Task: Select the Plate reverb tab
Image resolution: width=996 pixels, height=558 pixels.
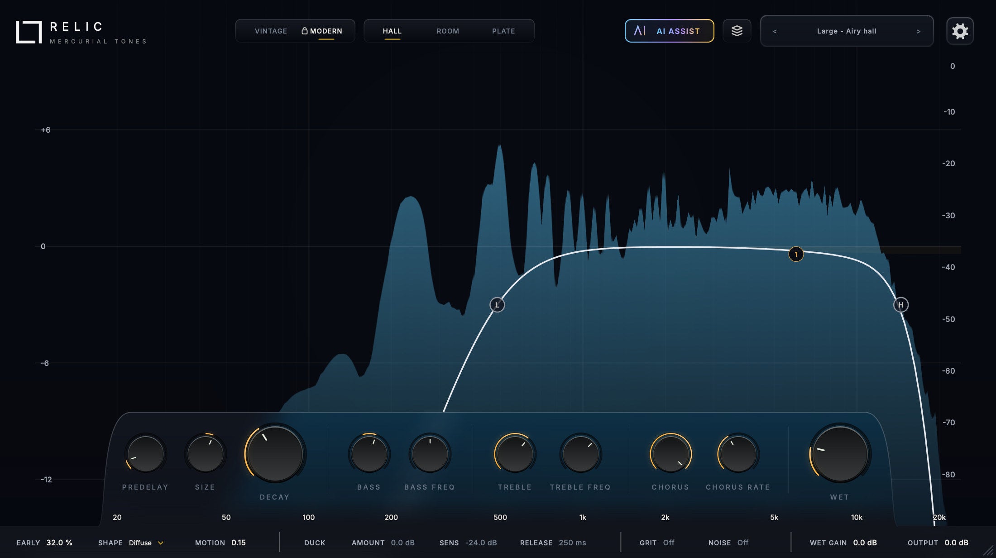Action: (x=503, y=31)
